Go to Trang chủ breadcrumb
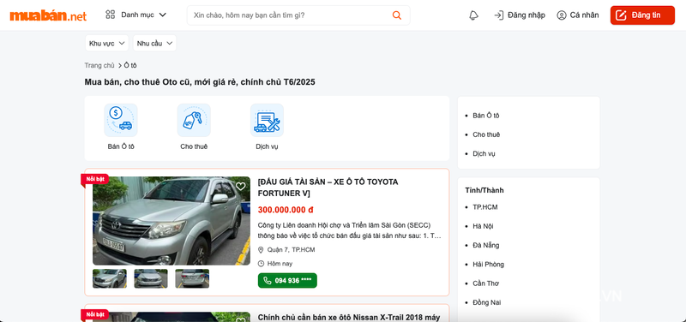The image size is (686, 322). pos(99,65)
